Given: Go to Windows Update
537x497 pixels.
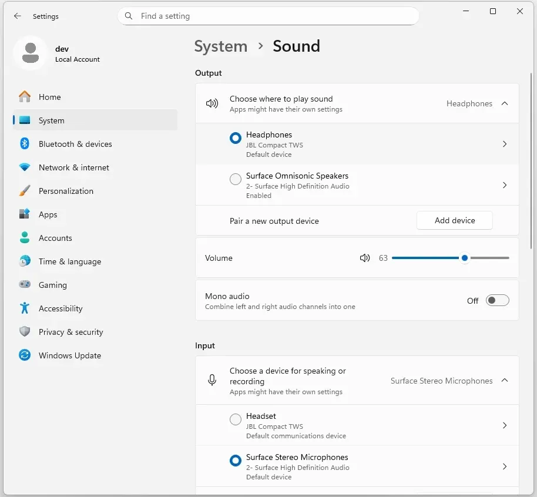Looking at the screenshot, I should (x=95, y=355).
